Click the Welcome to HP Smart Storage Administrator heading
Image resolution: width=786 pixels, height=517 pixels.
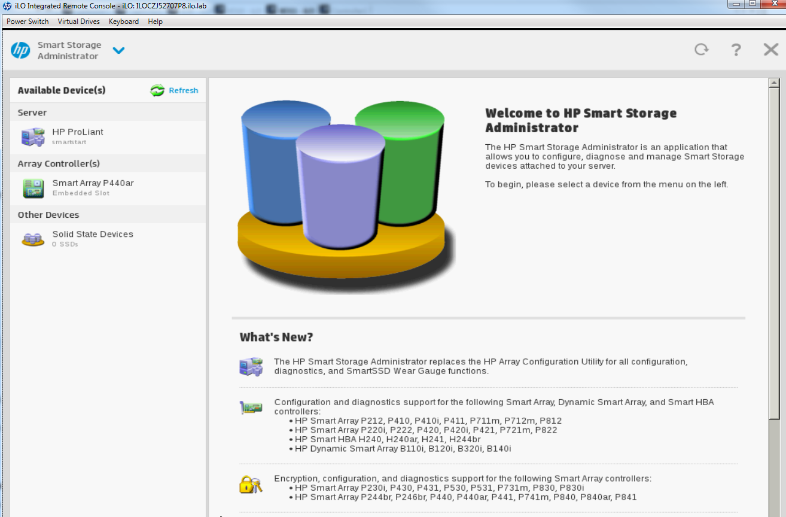point(581,120)
